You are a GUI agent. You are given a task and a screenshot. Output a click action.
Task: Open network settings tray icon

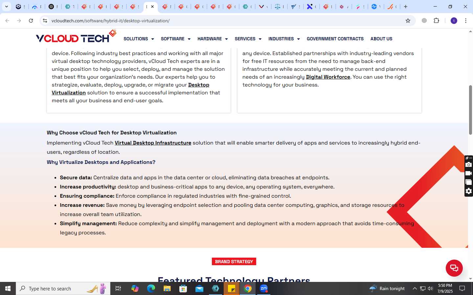point(423,288)
